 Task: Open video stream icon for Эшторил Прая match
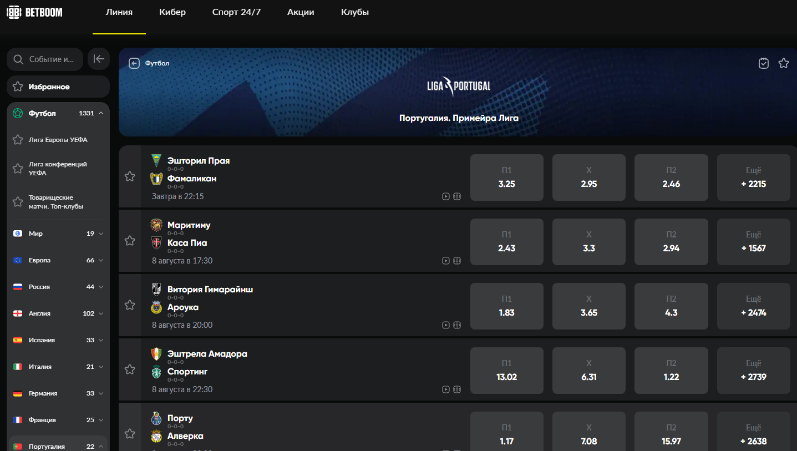[x=446, y=196]
